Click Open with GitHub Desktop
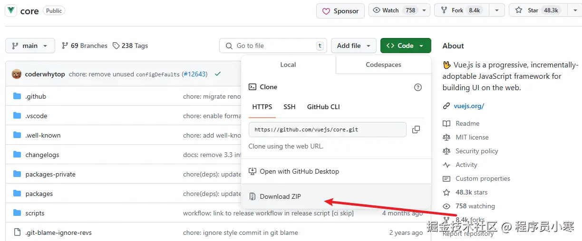The height and width of the screenshot is (241, 582). 336,171
